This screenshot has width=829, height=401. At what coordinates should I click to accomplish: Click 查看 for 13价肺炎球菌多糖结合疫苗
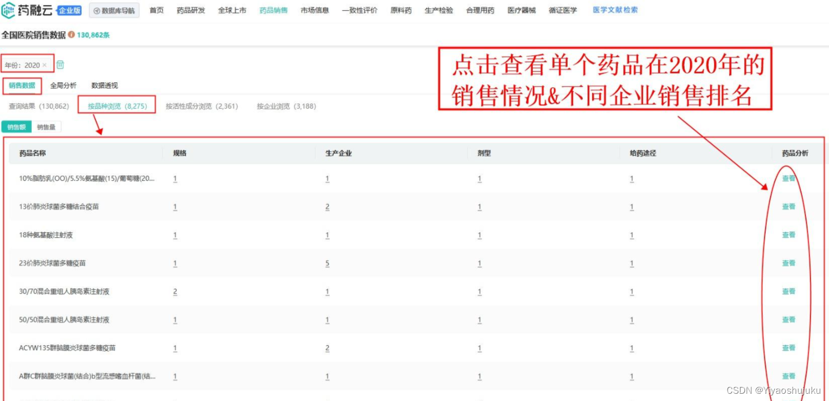pyautogui.click(x=789, y=206)
